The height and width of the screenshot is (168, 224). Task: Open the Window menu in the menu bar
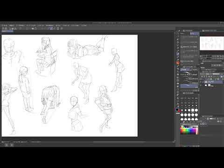(75, 25)
